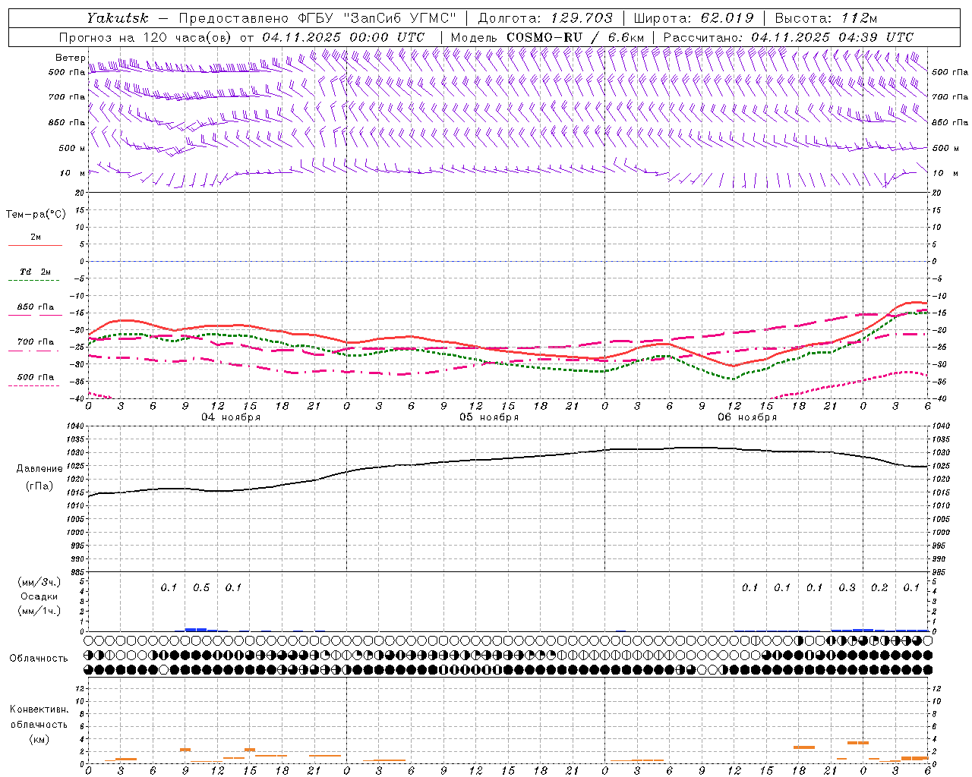
Task: Click the (мм/3ч.) precipitation unit label
Action: tap(39, 582)
